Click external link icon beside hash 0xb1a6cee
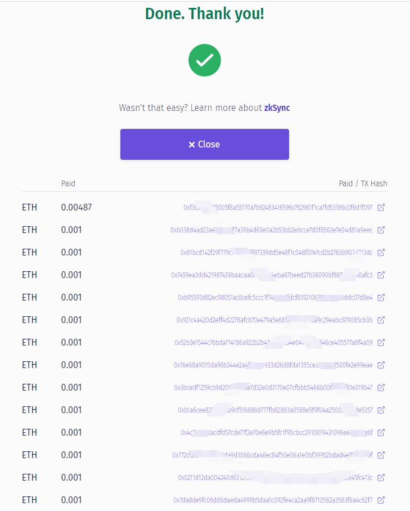410x511 pixels. pyautogui.click(x=381, y=410)
